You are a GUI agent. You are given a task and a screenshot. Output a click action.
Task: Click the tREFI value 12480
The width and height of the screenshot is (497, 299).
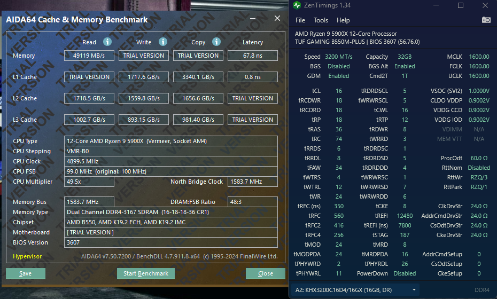405,216
